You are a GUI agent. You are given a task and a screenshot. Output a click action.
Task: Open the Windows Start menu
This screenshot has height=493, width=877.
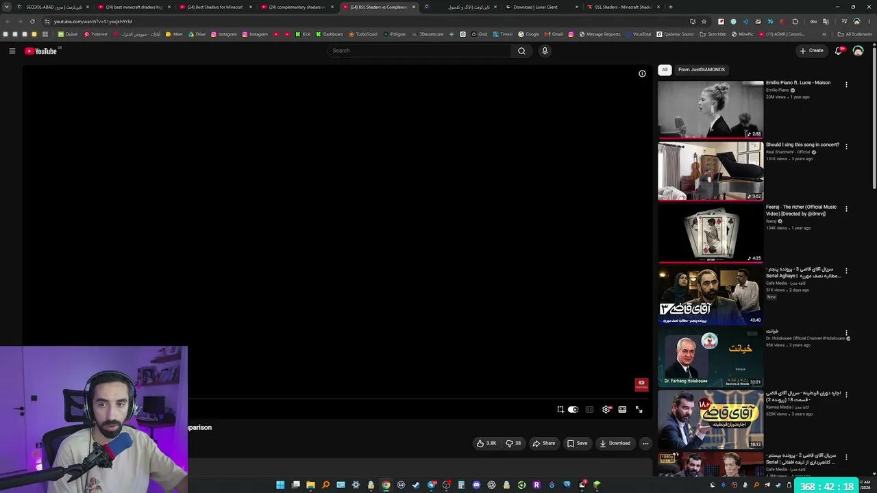[x=280, y=485]
